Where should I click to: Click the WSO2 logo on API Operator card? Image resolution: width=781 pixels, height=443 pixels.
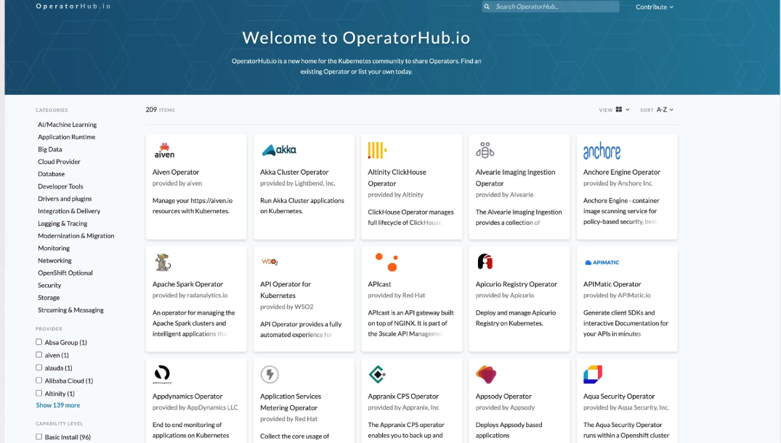(270, 262)
